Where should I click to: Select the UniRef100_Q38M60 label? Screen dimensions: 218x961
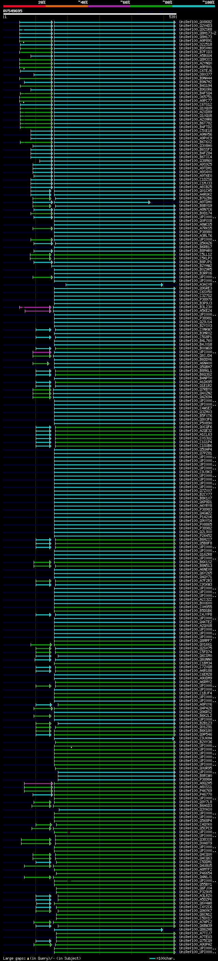pos(196,161)
